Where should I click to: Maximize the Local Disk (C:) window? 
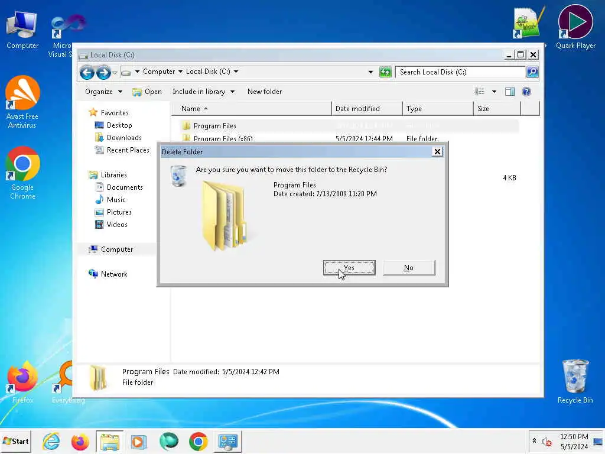[521, 55]
